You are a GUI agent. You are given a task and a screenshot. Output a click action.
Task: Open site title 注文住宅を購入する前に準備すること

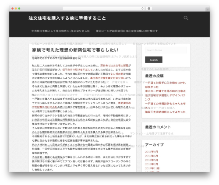tap(67, 18)
